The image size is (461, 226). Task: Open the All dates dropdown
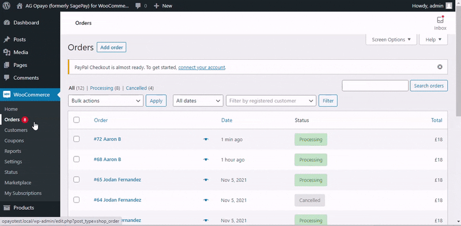pyautogui.click(x=198, y=101)
